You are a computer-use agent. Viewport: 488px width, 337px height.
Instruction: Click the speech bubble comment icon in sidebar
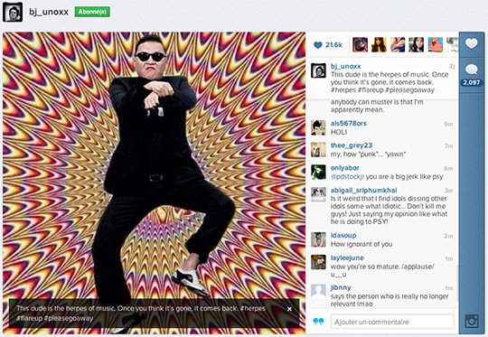point(471,70)
